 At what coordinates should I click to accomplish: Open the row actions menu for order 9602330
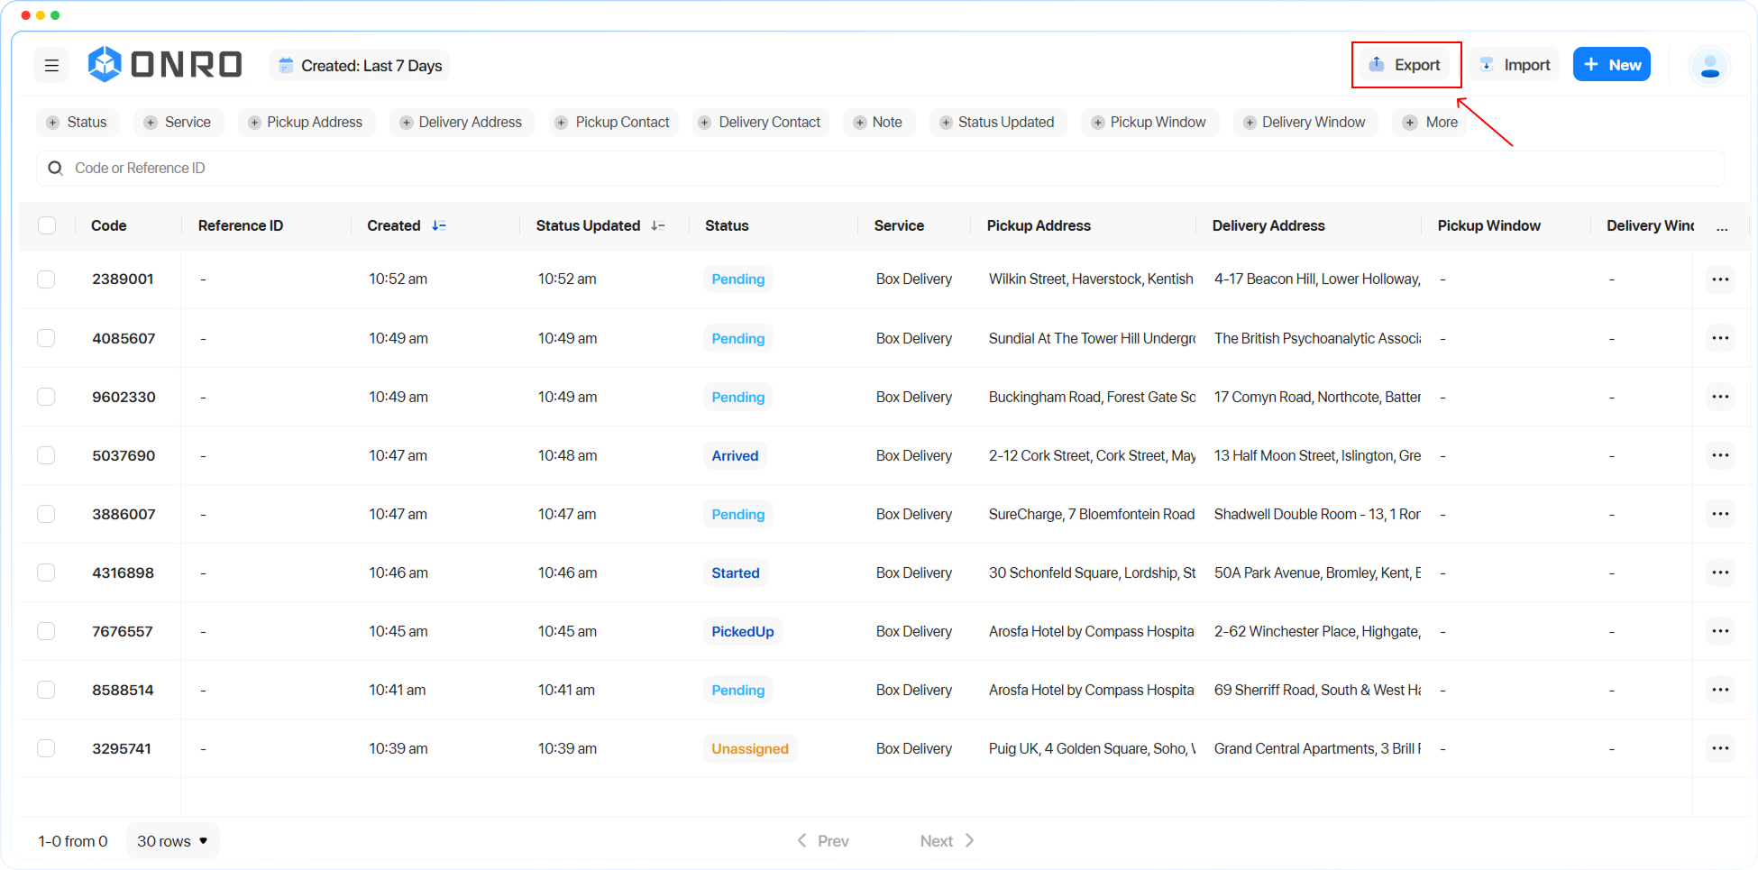[1720, 397]
